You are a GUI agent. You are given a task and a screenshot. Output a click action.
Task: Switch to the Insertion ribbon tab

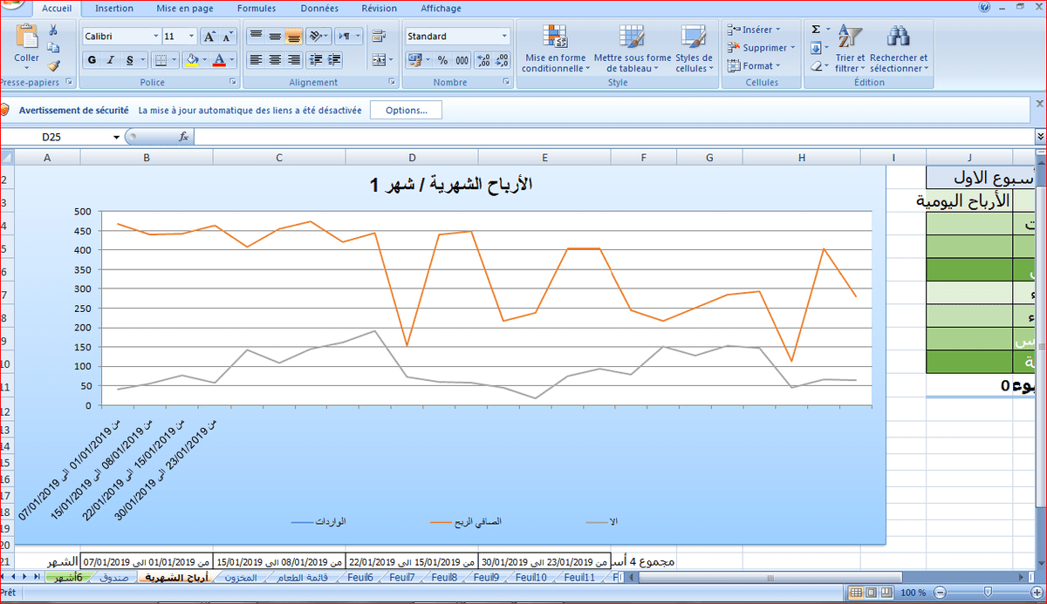click(x=114, y=9)
